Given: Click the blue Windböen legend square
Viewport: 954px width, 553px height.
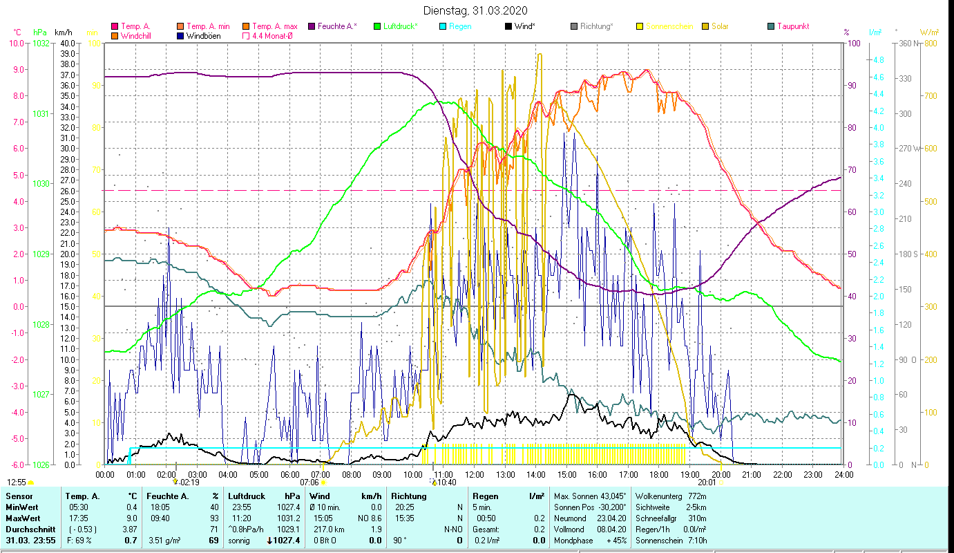Looking at the screenshot, I should point(180,36).
